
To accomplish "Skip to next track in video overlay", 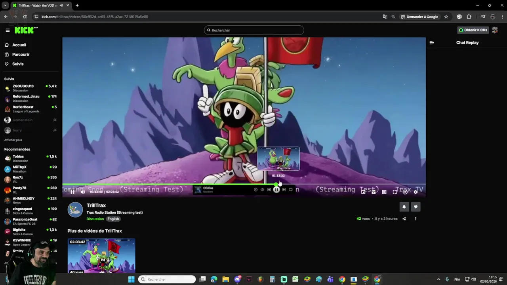I will [284, 190].
